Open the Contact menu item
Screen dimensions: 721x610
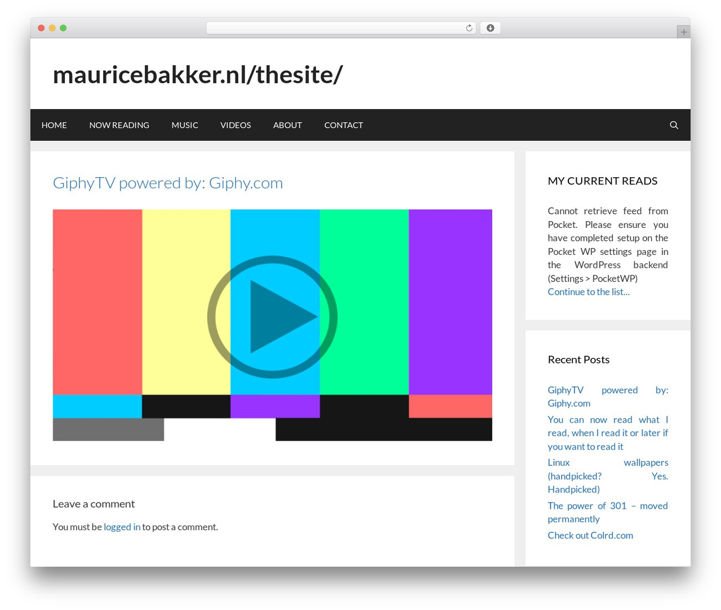pos(344,125)
